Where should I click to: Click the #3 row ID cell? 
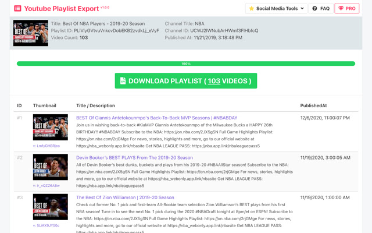[20, 197]
